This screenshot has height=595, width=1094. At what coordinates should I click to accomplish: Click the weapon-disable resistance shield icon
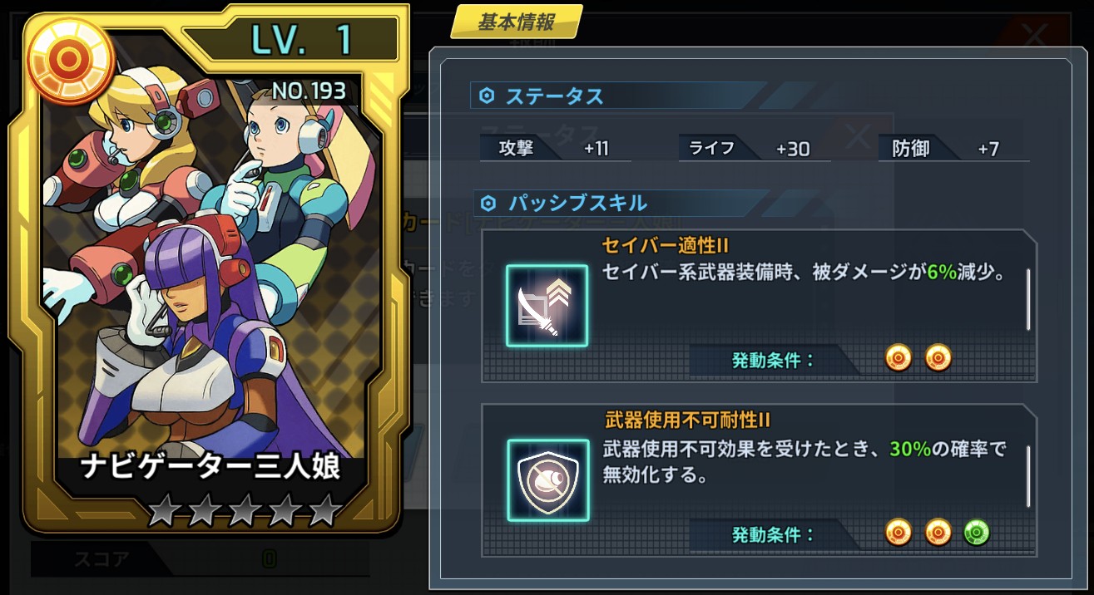547,480
